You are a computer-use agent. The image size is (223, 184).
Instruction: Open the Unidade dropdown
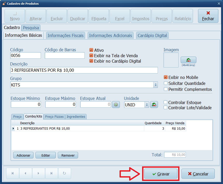147,105
